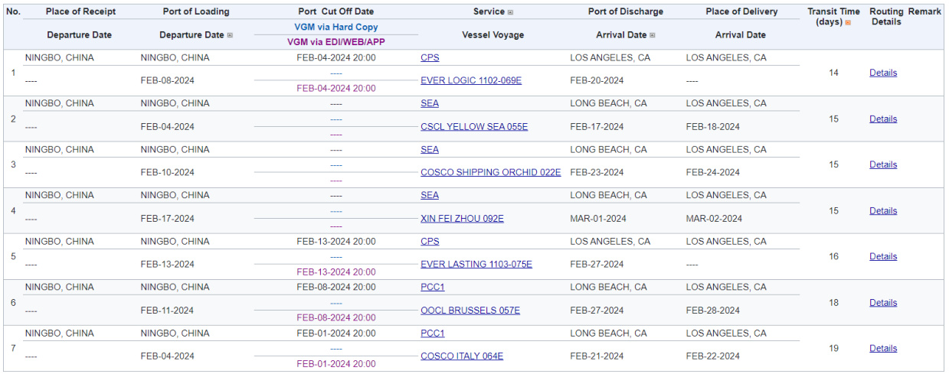Open vessel EVER LASTING 1103-075E
The height and width of the screenshot is (374, 949).
click(476, 265)
